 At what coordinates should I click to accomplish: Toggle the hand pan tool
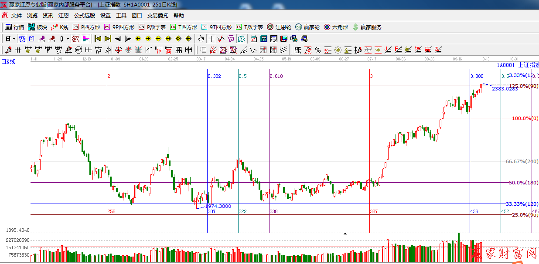click(201, 39)
